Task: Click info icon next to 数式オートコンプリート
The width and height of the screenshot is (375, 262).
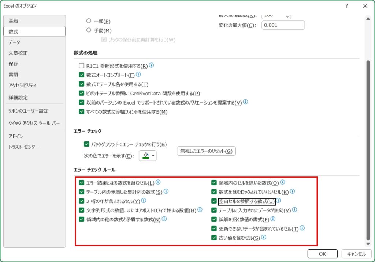Action: tap(138, 75)
